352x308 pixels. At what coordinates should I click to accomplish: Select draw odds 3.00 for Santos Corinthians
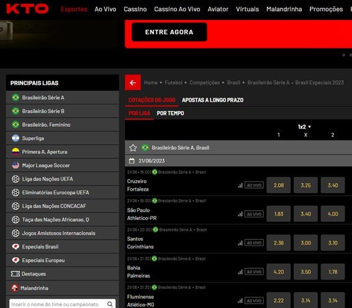(306, 243)
